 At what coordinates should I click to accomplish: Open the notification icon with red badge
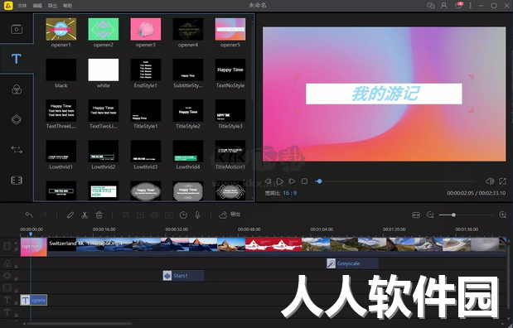(458, 6)
